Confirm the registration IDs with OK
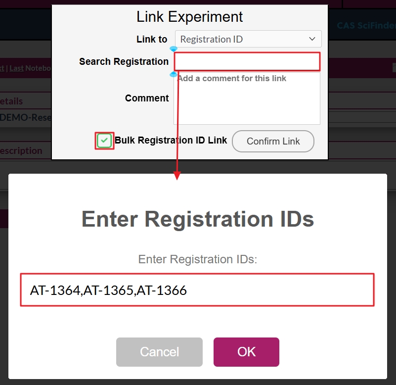 tap(246, 352)
